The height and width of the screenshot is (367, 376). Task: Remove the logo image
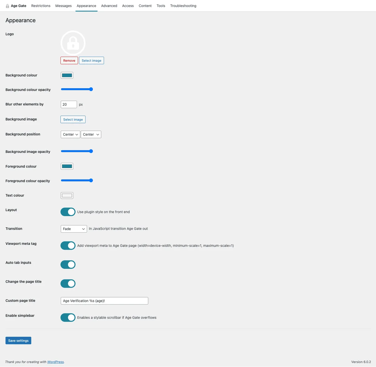coord(69,60)
